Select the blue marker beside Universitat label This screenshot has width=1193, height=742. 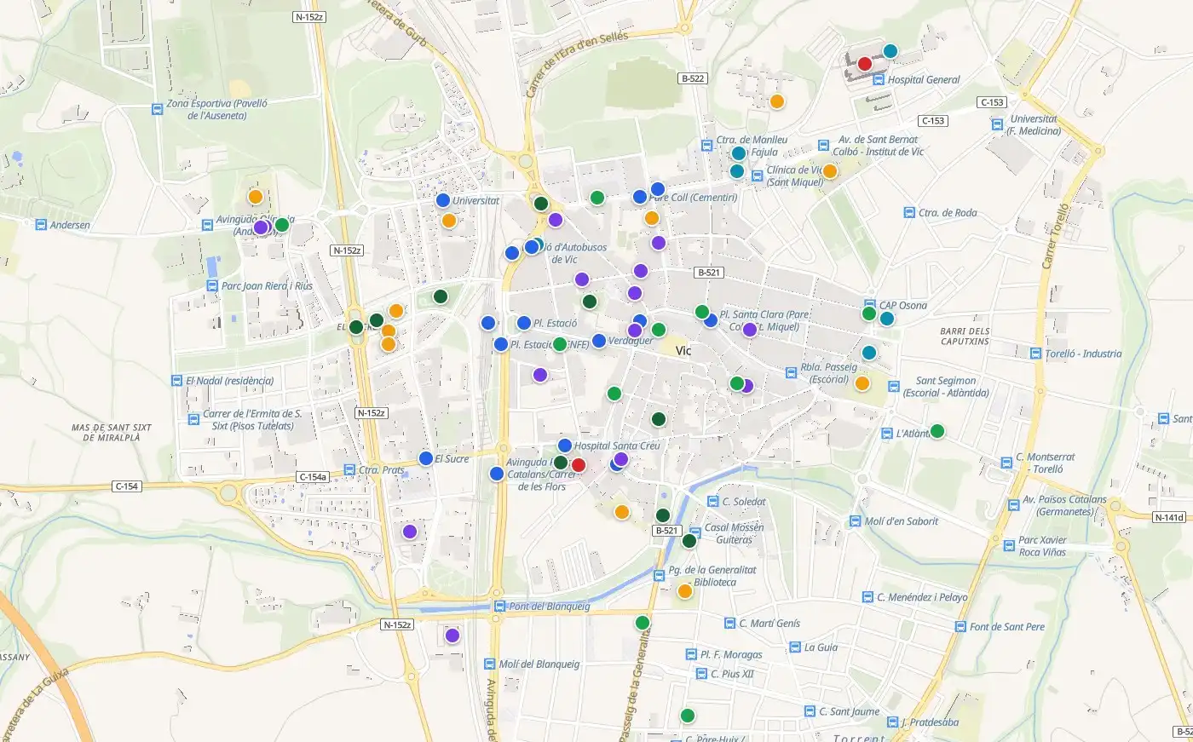442,200
